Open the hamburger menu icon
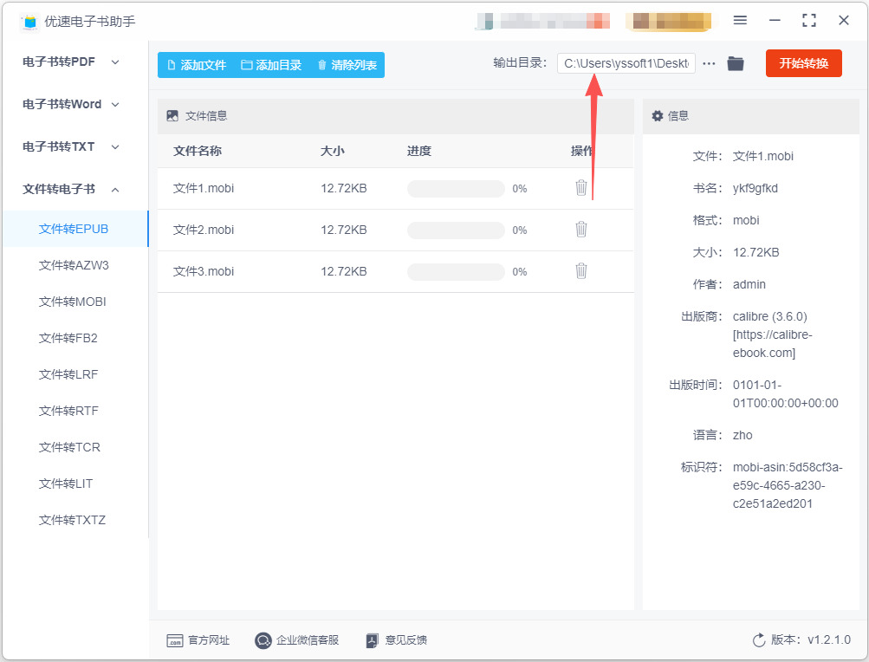Image resolution: width=869 pixels, height=662 pixels. coord(740,21)
